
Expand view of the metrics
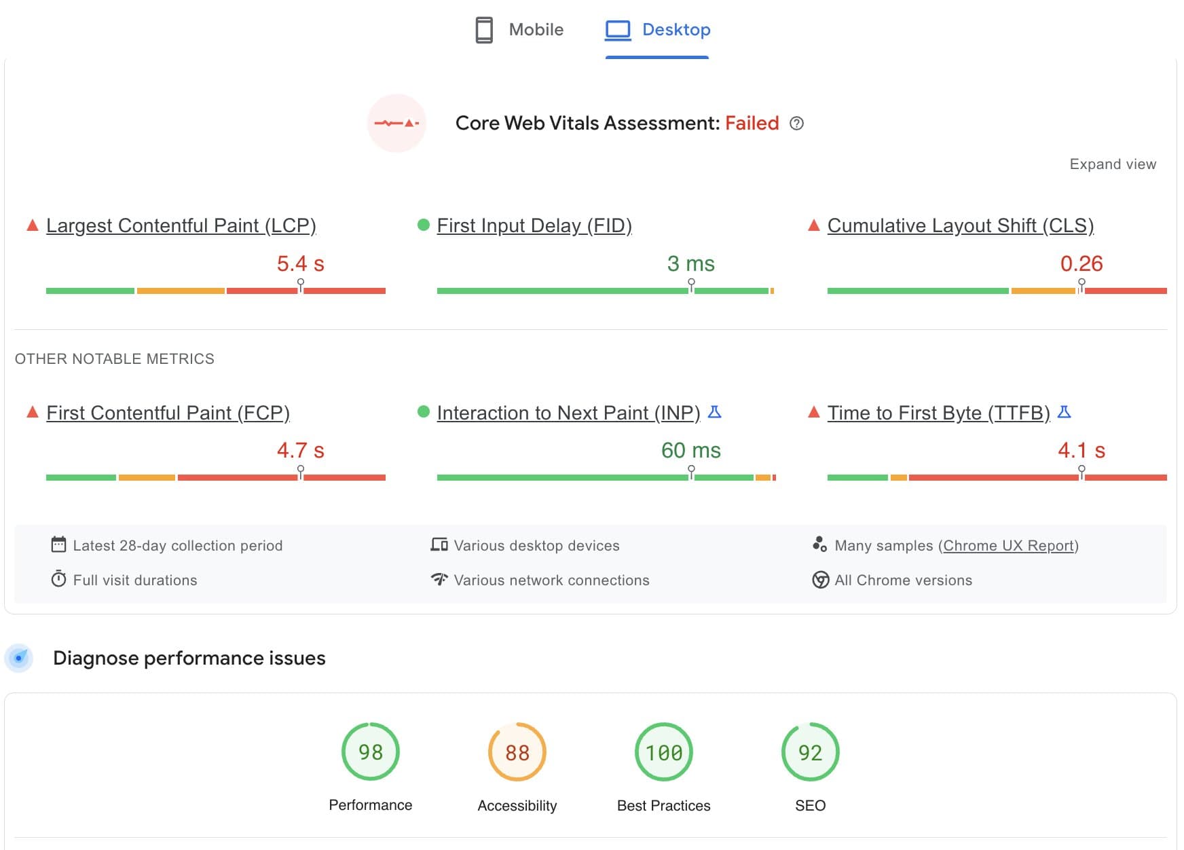(x=1112, y=164)
